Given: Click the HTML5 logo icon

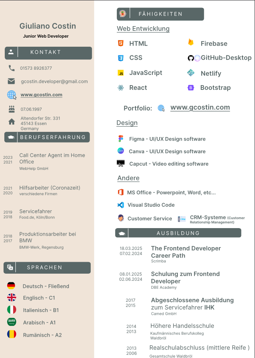Looking at the screenshot, I should (121, 43).
